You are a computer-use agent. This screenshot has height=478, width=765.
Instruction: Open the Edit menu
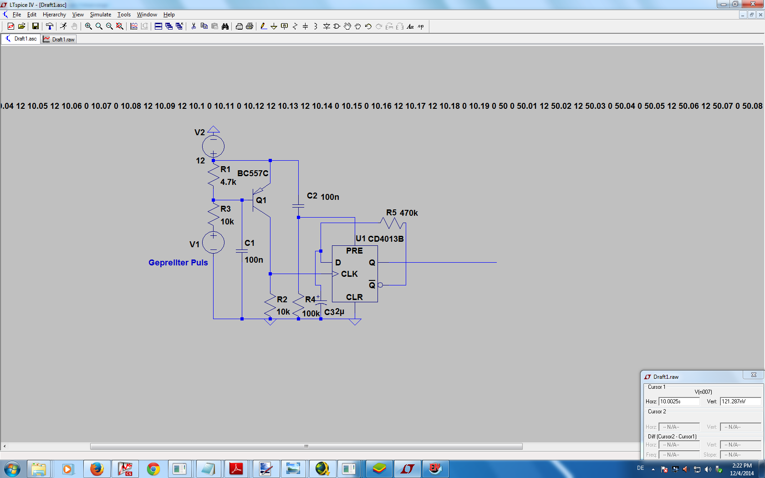point(32,15)
